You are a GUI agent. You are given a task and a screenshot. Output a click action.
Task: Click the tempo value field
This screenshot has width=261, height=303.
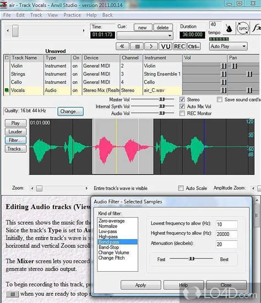click(x=215, y=25)
